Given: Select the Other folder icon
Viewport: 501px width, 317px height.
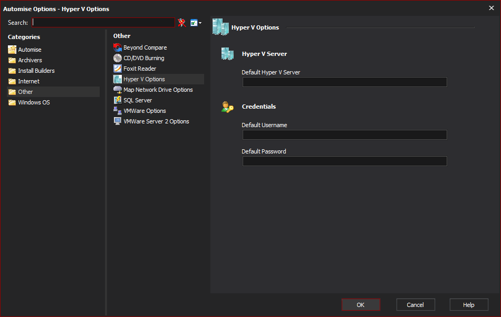Looking at the screenshot, I should (12, 92).
